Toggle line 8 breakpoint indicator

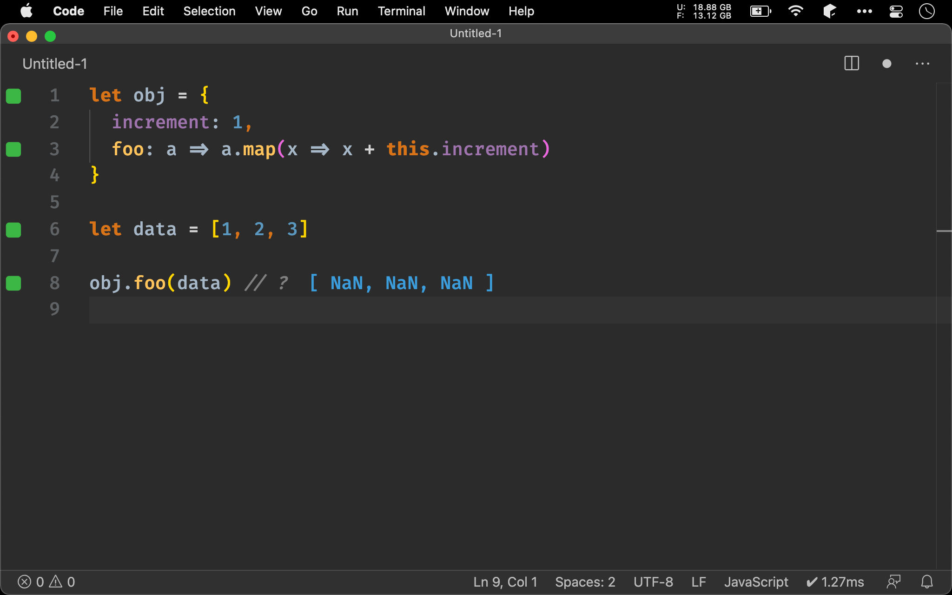point(13,283)
